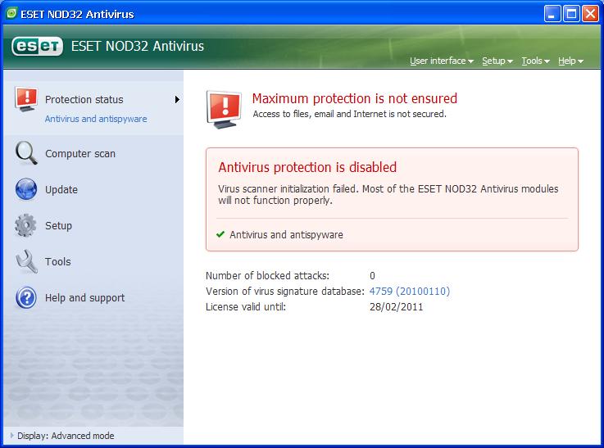Click Antivirus and antispyware in the alert box
Image resolution: width=604 pixels, height=448 pixels.
286,235
